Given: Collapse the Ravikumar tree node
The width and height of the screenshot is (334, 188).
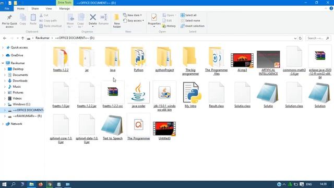Looking at the screenshot, I should pos(3,63).
